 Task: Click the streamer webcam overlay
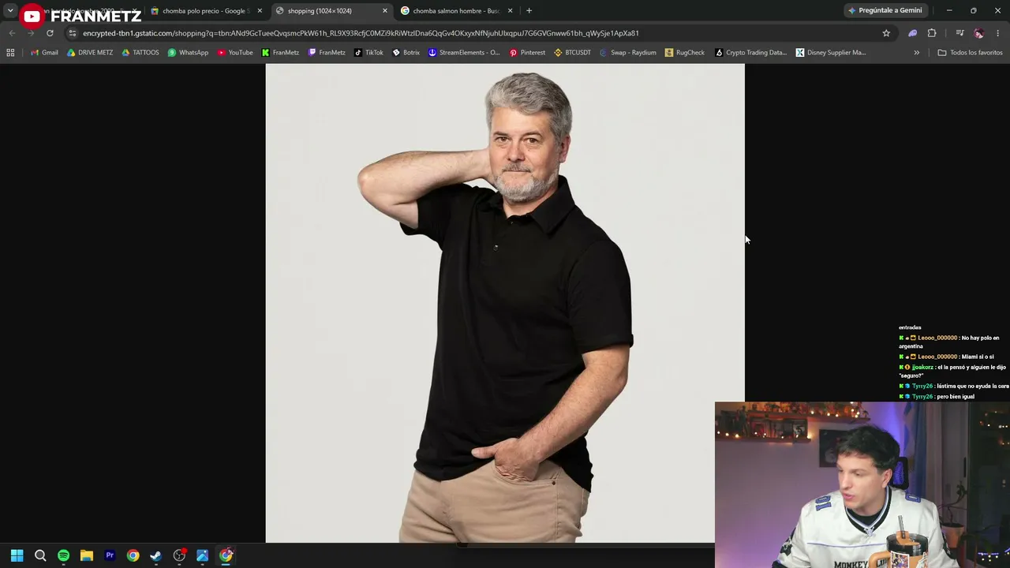(862, 485)
